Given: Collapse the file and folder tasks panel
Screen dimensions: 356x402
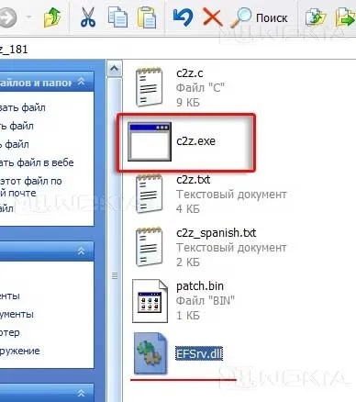Looking at the screenshot, I should [x=81, y=82].
